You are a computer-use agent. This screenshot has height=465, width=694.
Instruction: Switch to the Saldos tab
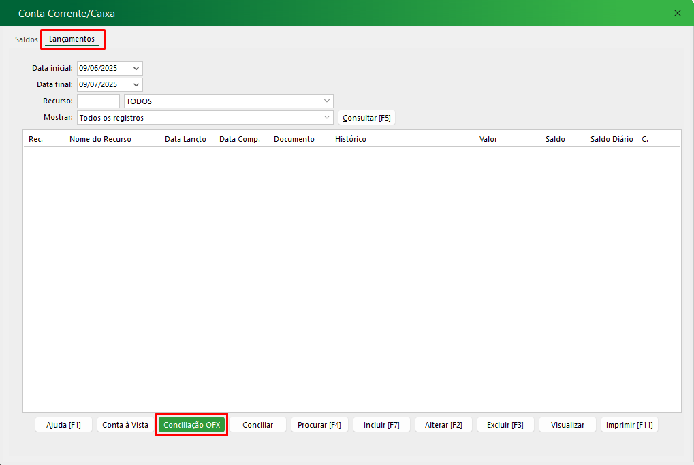(27, 39)
